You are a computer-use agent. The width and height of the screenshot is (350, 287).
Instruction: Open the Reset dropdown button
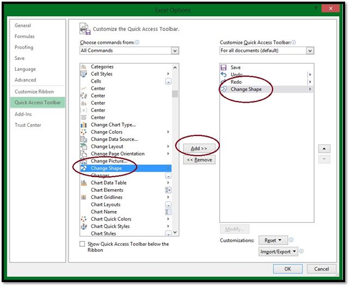[273, 240]
